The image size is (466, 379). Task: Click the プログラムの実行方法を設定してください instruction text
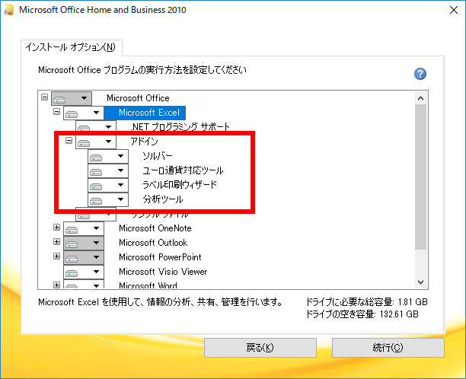click(142, 70)
